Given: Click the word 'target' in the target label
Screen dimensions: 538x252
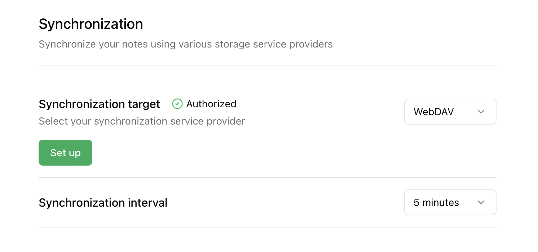Looking at the screenshot, I should coord(144,104).
